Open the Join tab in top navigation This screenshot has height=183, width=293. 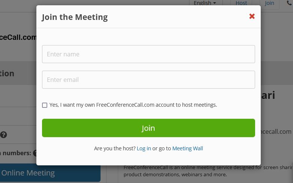269,3
